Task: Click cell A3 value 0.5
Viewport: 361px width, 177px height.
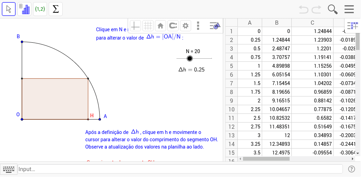Action: (x=250, y=49)
